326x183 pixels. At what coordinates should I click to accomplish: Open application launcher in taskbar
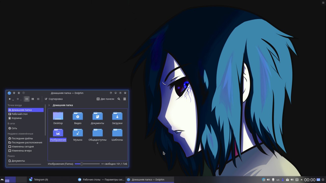[x=2, y=180]
